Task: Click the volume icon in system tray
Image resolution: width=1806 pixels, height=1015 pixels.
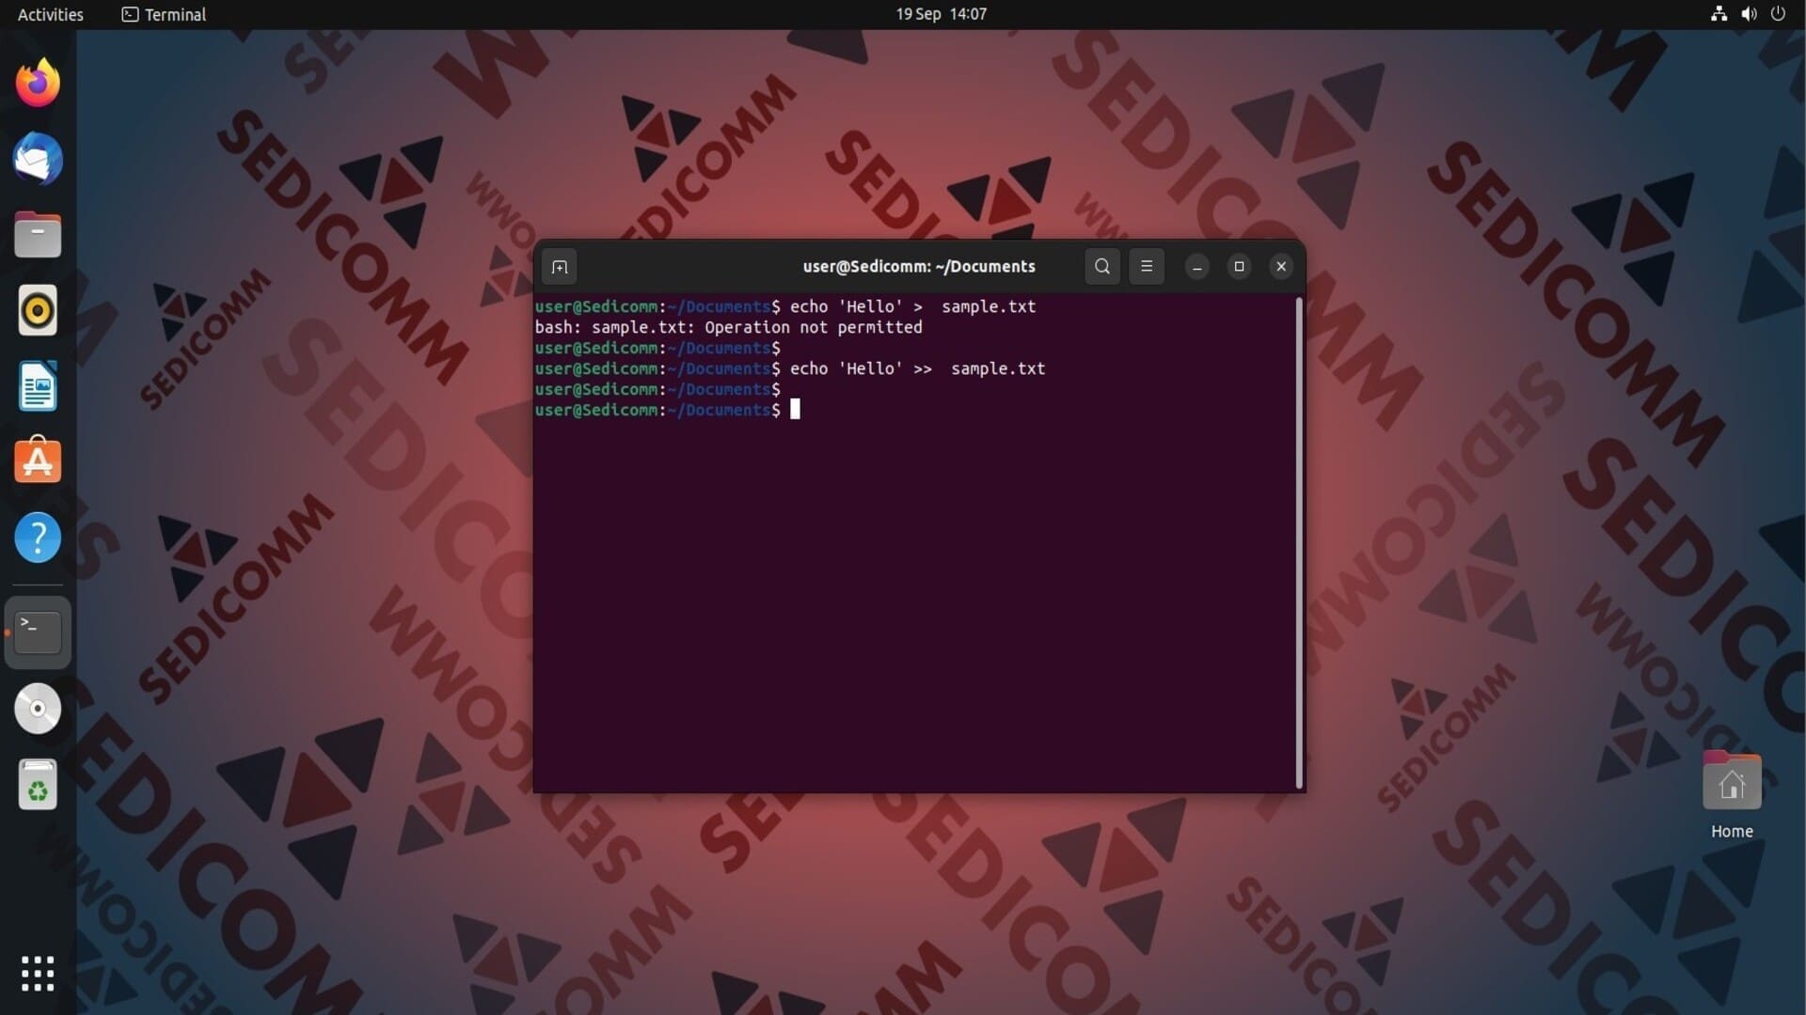Action: coord(1749,14)
